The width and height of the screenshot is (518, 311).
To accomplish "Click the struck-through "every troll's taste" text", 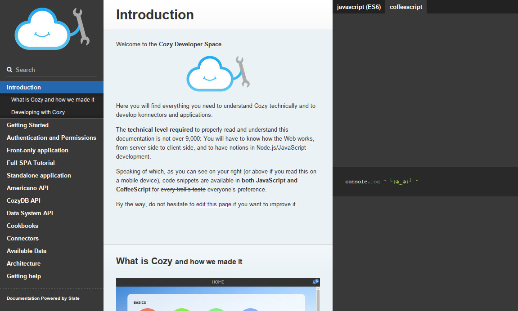I will click(183, 189).
